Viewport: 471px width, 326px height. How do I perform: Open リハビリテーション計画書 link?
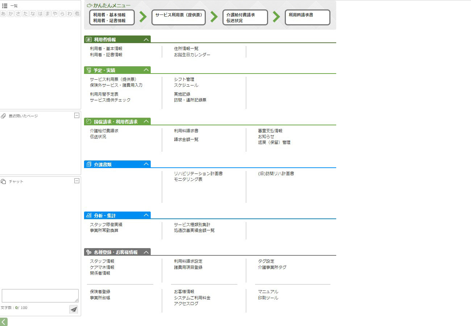coord(198,174)
